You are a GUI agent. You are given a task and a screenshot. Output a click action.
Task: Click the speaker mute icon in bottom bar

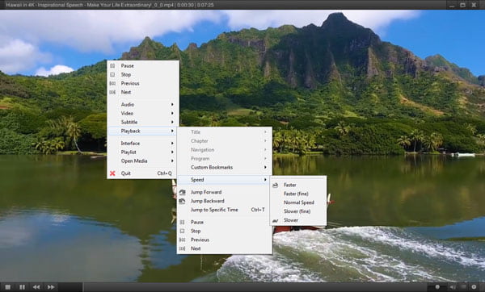click(x=453, y=287)
